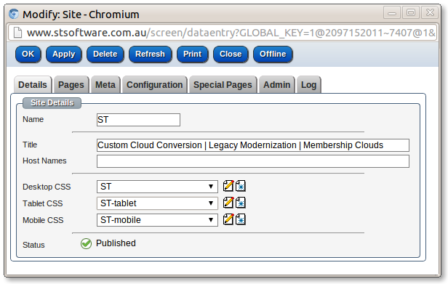Click the Chromium icon in the title bar
The width and height of the screenshot is (448, 284).
(x=14, y=14)
